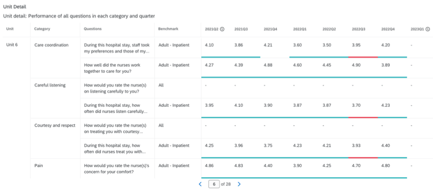Go to the next page arrow
Screen dimensions: 433x191
click(x=239, y=184)
